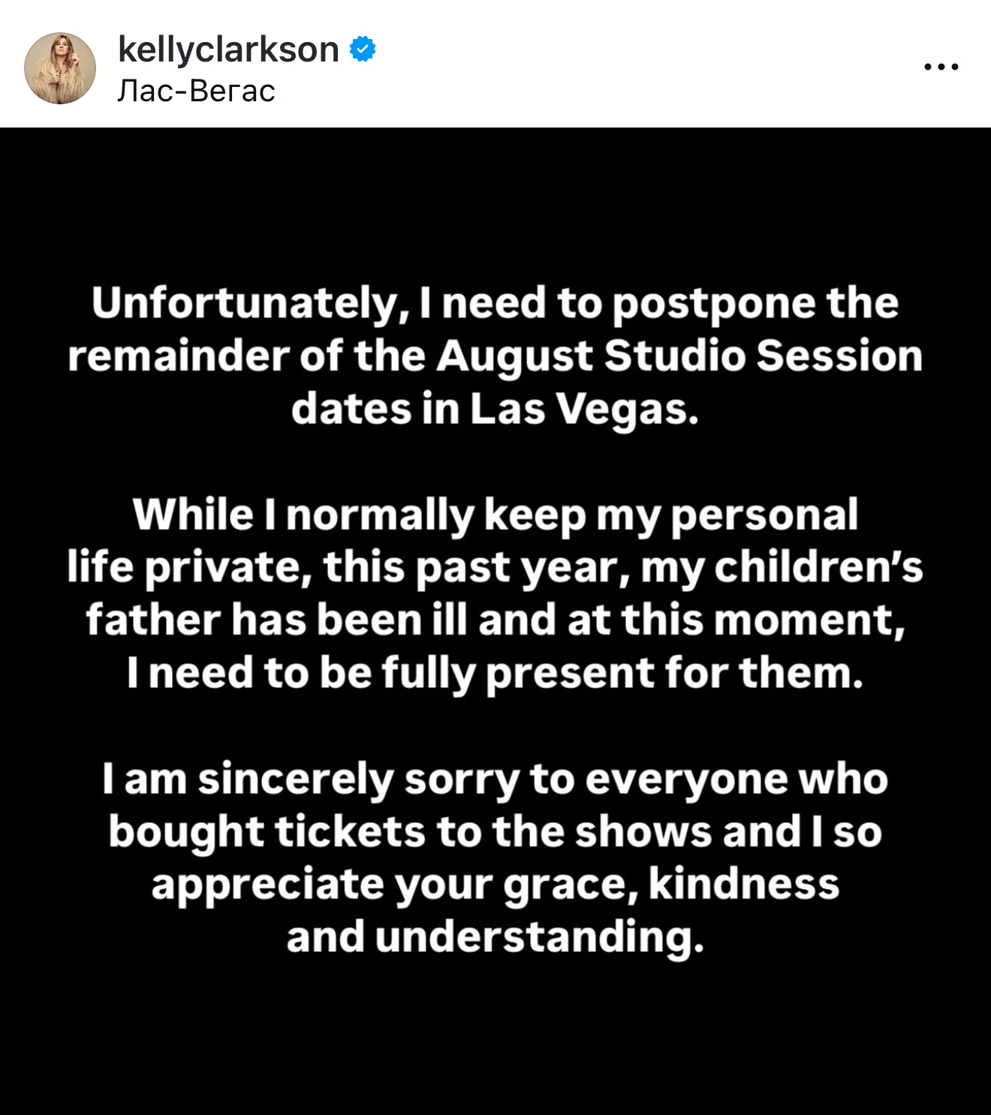Click the line starting 'life private, this past year'
991x1115 pixels.
click(x=495, y=568)
